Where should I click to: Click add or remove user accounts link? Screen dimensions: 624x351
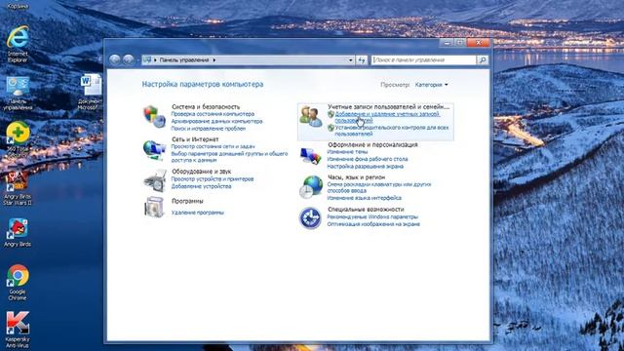click(387, 117)
